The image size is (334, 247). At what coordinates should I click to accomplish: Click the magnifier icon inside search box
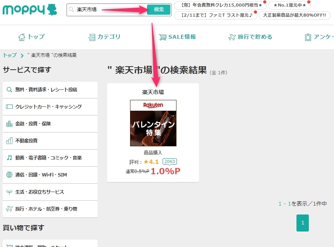click(x=71, y=9)
